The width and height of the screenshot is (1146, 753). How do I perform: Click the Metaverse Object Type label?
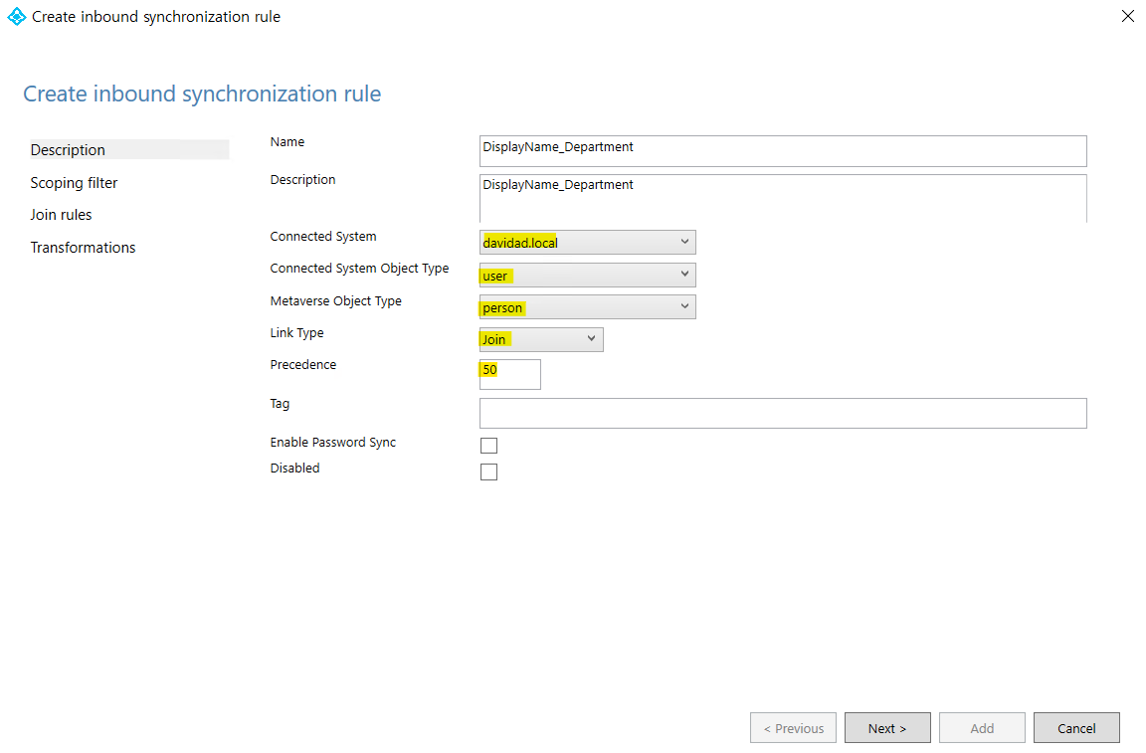tap(335, 300)
